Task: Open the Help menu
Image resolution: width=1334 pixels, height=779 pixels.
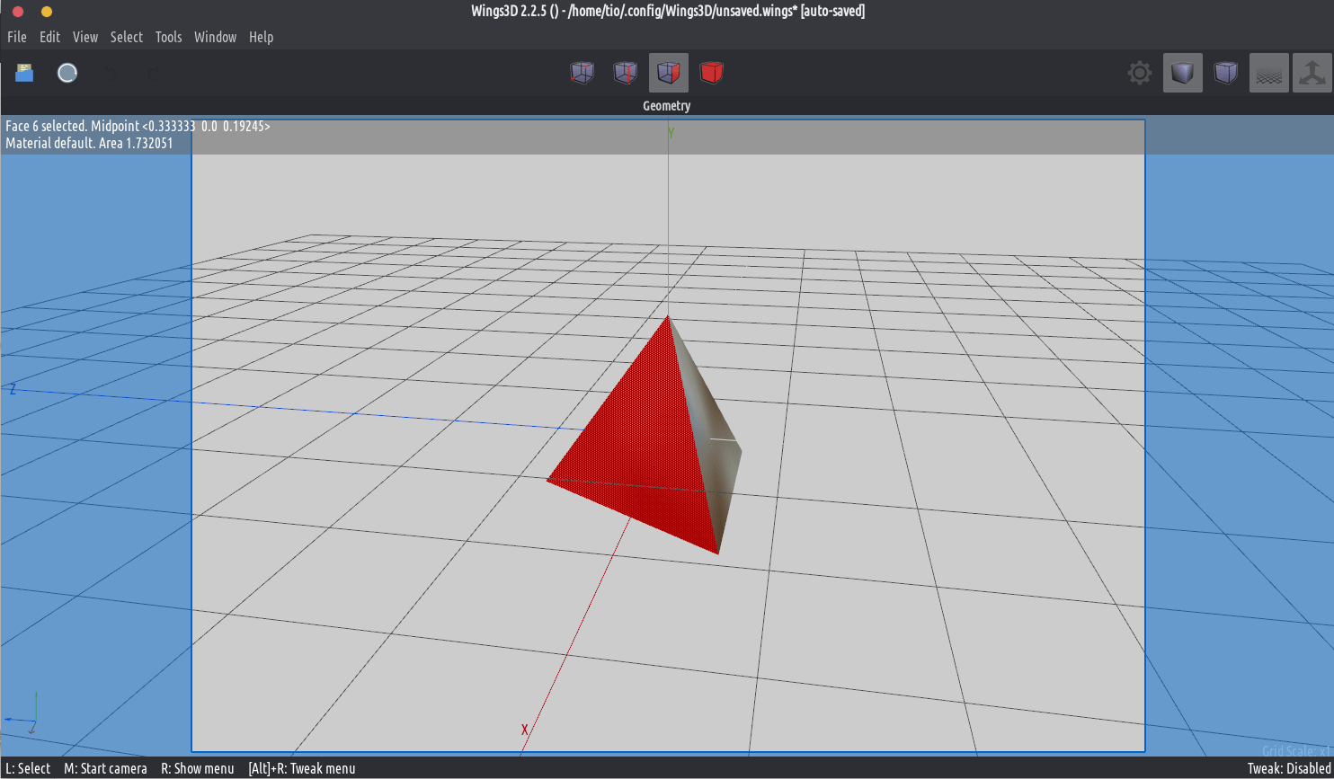Action: (x=262, y=37)
